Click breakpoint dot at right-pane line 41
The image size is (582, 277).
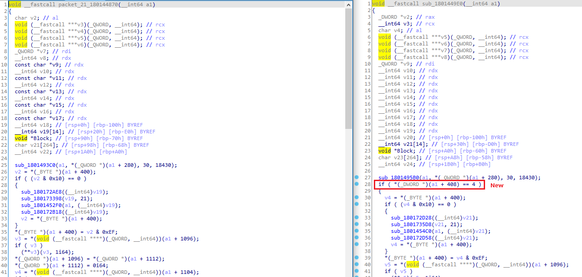(x=356, y=271)
